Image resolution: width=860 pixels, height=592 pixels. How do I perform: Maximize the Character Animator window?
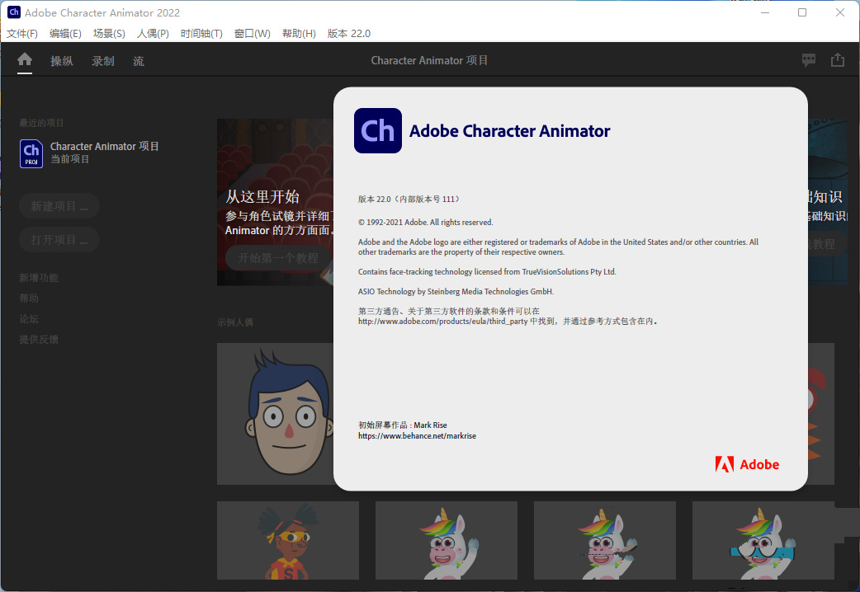(x=802, y=12)
